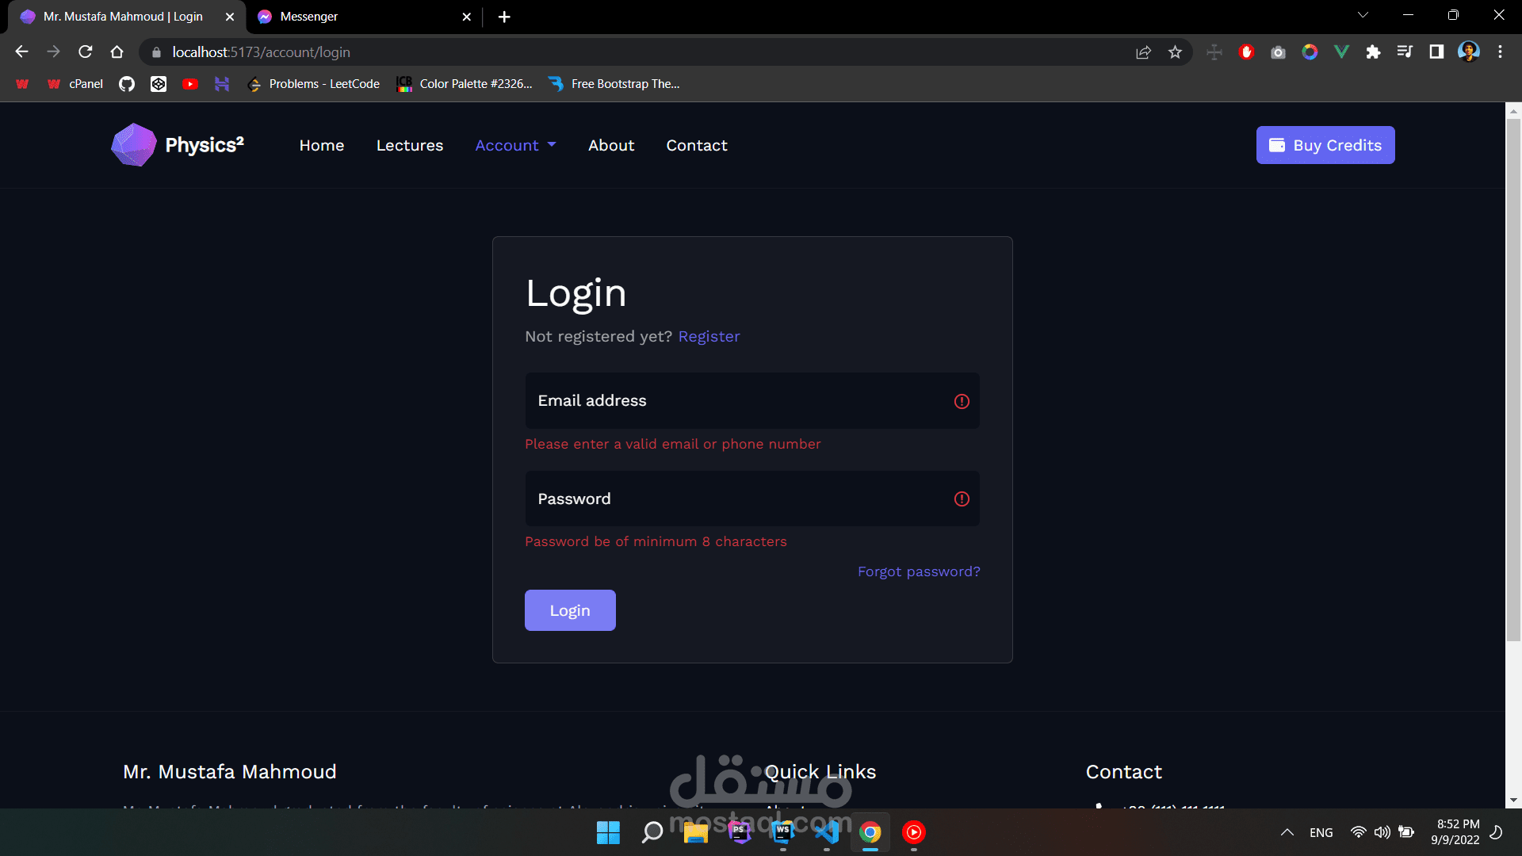Open Visual Studio Code from taskbar

point(827,832)
